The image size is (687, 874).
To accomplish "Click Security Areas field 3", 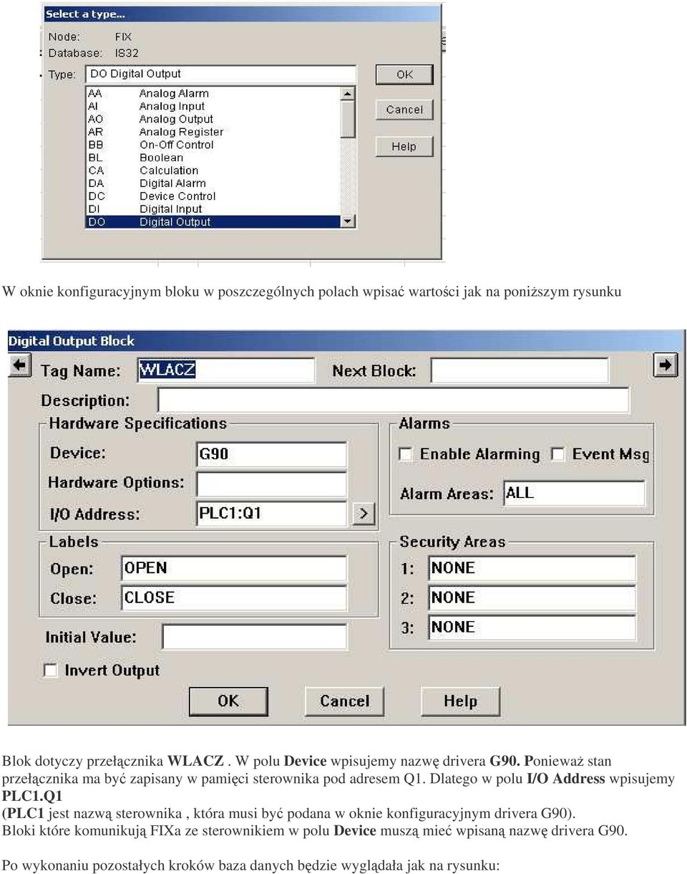I will point(532,628).
